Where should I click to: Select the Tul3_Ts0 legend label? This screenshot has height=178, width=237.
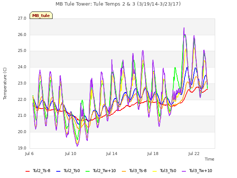coord(168,171)
